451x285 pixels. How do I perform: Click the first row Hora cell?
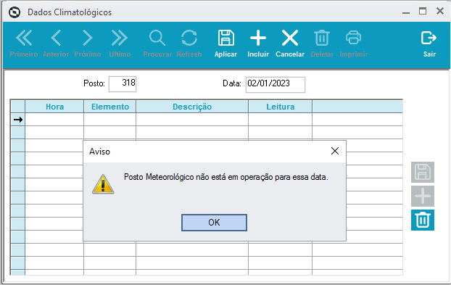pos(54,120)
